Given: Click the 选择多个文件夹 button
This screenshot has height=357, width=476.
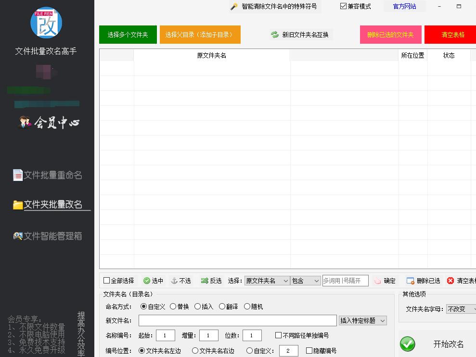Looking at the screenshot, I should [x=128, y=35].
